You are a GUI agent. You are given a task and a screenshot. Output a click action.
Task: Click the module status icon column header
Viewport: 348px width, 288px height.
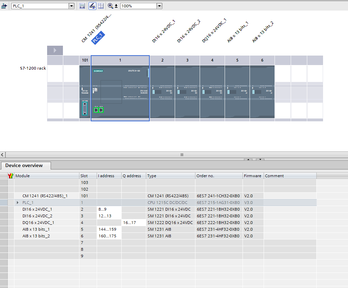pos(11,176)
